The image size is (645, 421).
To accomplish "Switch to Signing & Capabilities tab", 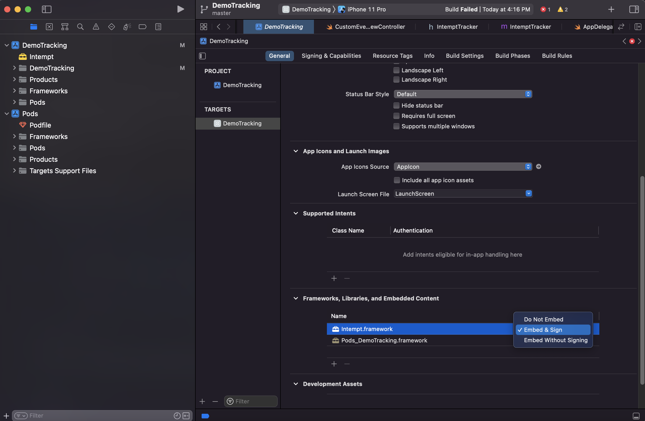I will pyautogui.click(x=331, y=56).
